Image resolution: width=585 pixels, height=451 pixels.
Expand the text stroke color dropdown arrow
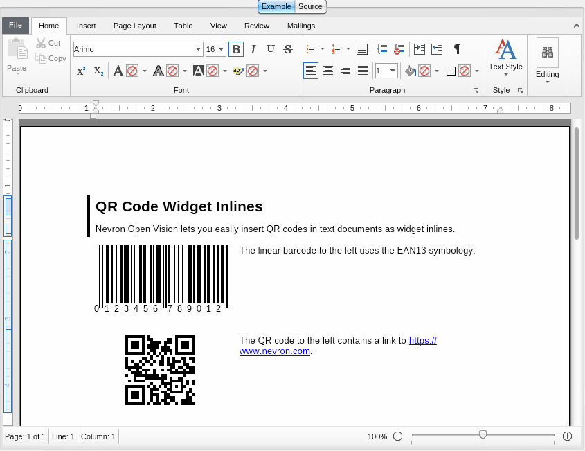coord(185,71)
